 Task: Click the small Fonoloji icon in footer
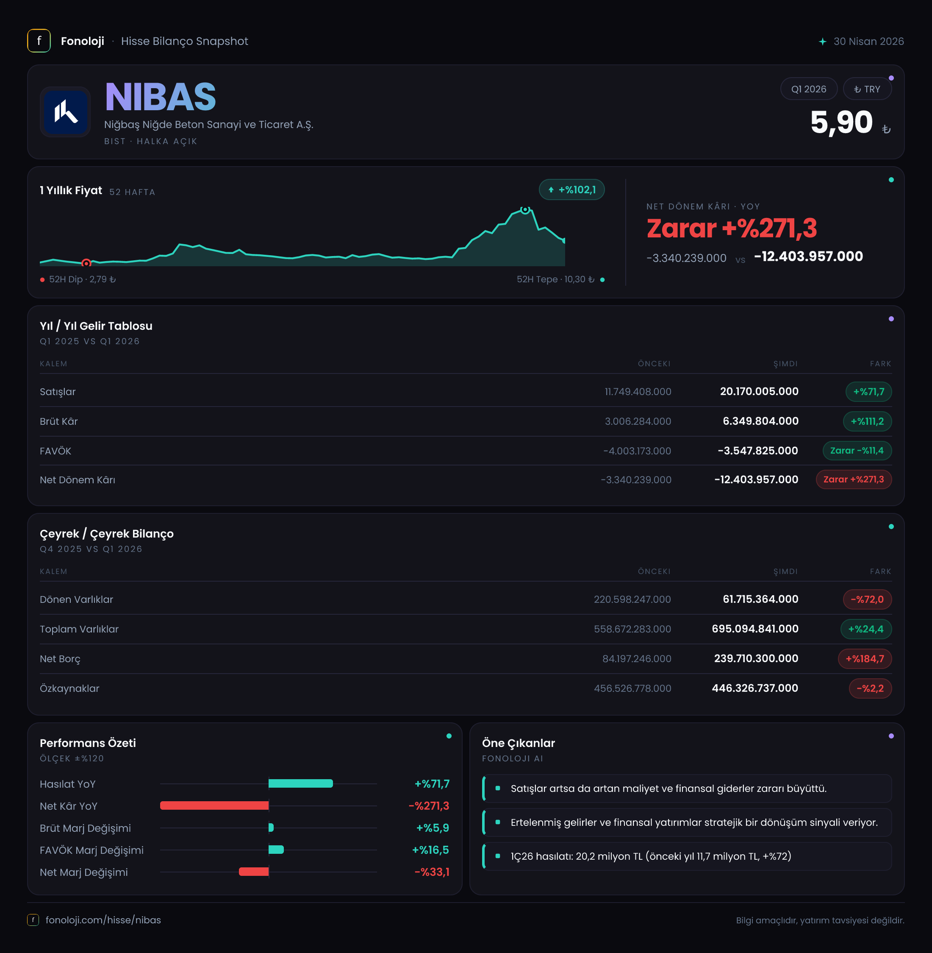click(33, 920)
